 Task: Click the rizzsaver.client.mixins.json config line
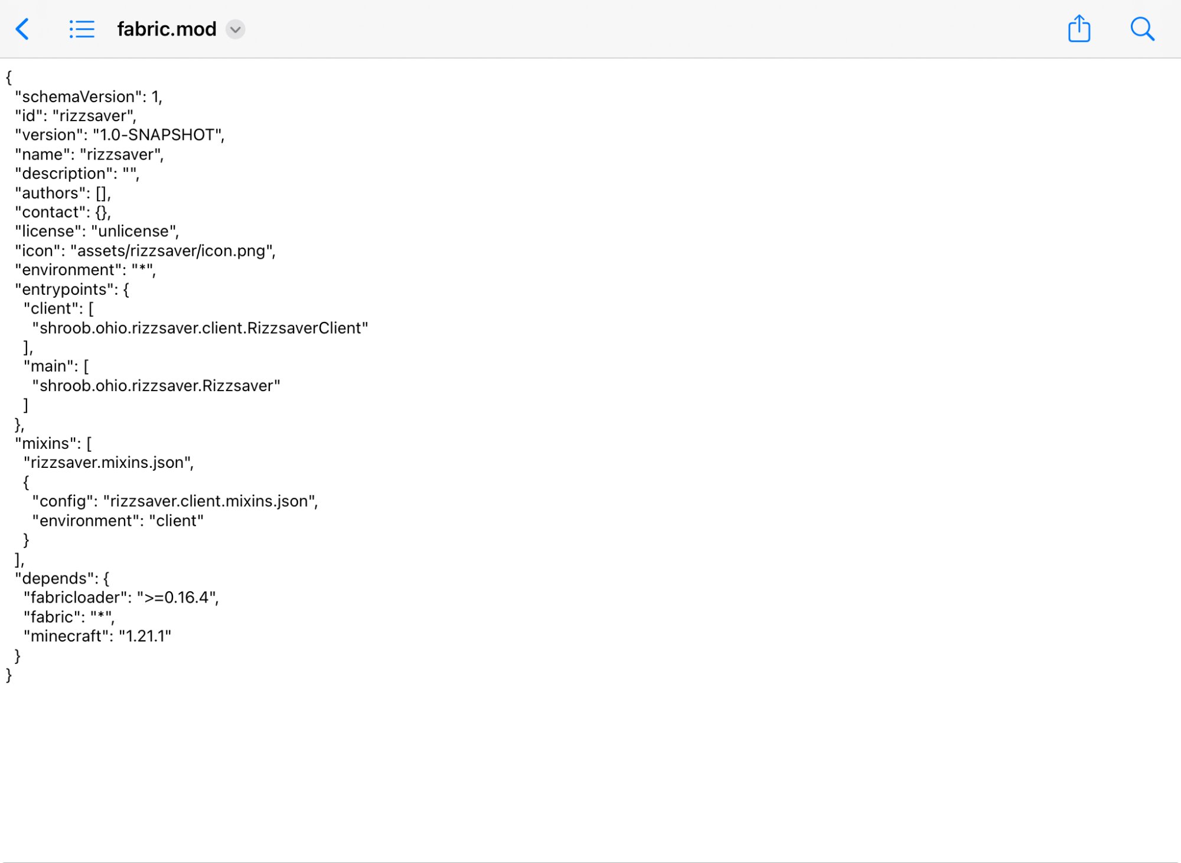tap(175, 501)
